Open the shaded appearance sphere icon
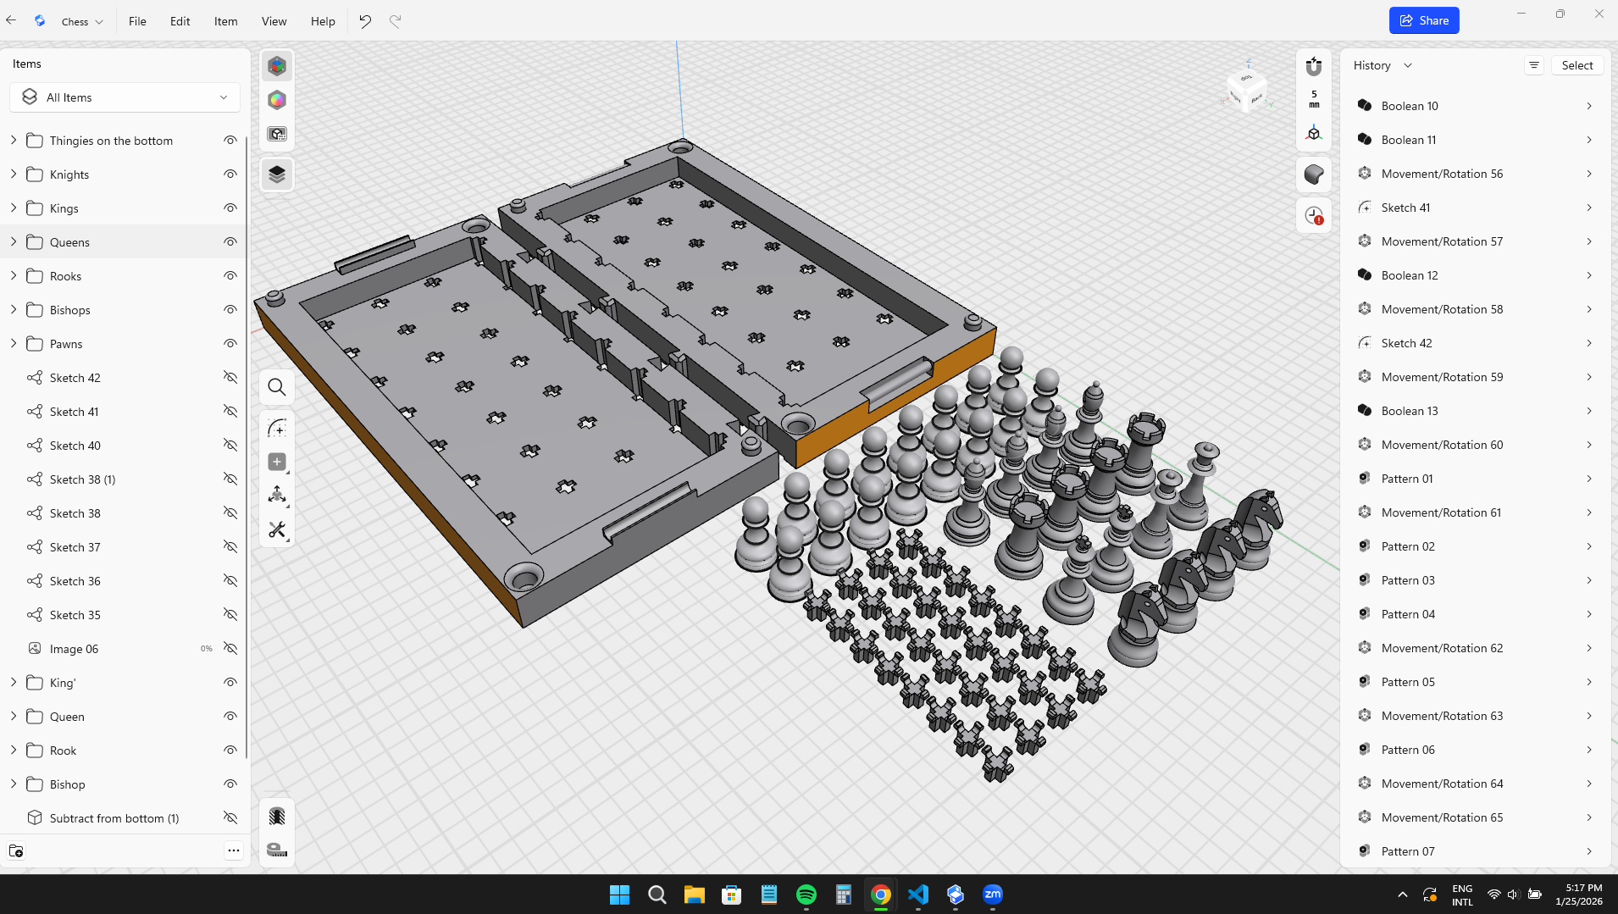Screen dimensions: 1618x914 click(1314, 174)
